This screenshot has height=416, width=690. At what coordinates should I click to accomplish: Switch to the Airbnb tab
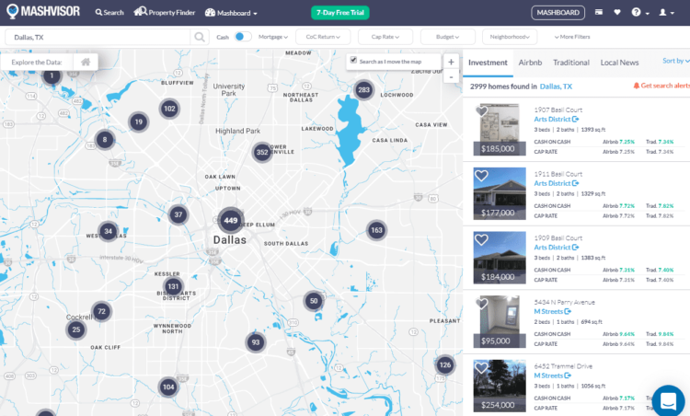[530, 63]
